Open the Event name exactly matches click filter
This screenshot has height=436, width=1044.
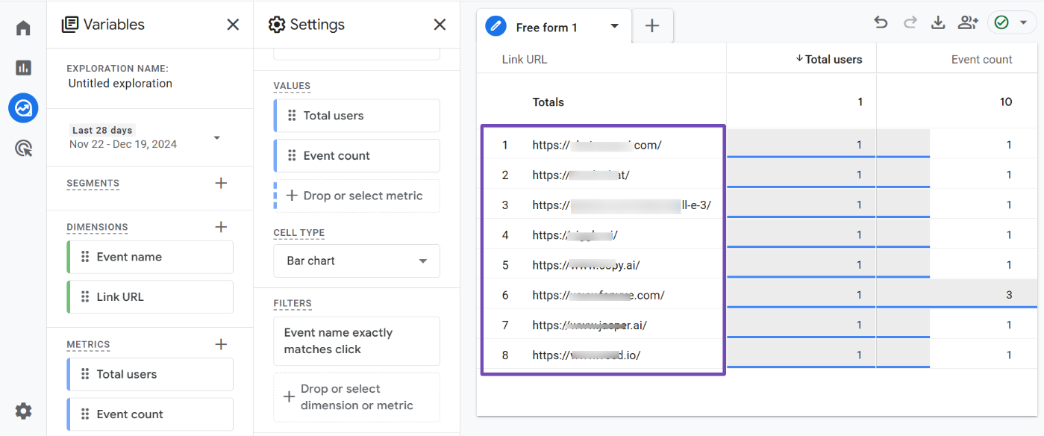357,341
